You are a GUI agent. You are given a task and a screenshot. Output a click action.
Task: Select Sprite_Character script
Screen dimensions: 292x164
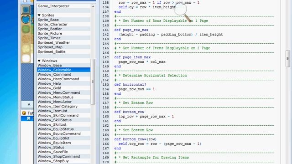(64, 24)
